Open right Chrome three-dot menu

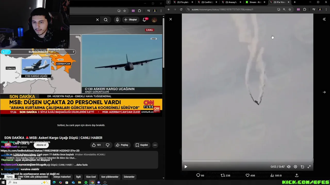(326, 10)
